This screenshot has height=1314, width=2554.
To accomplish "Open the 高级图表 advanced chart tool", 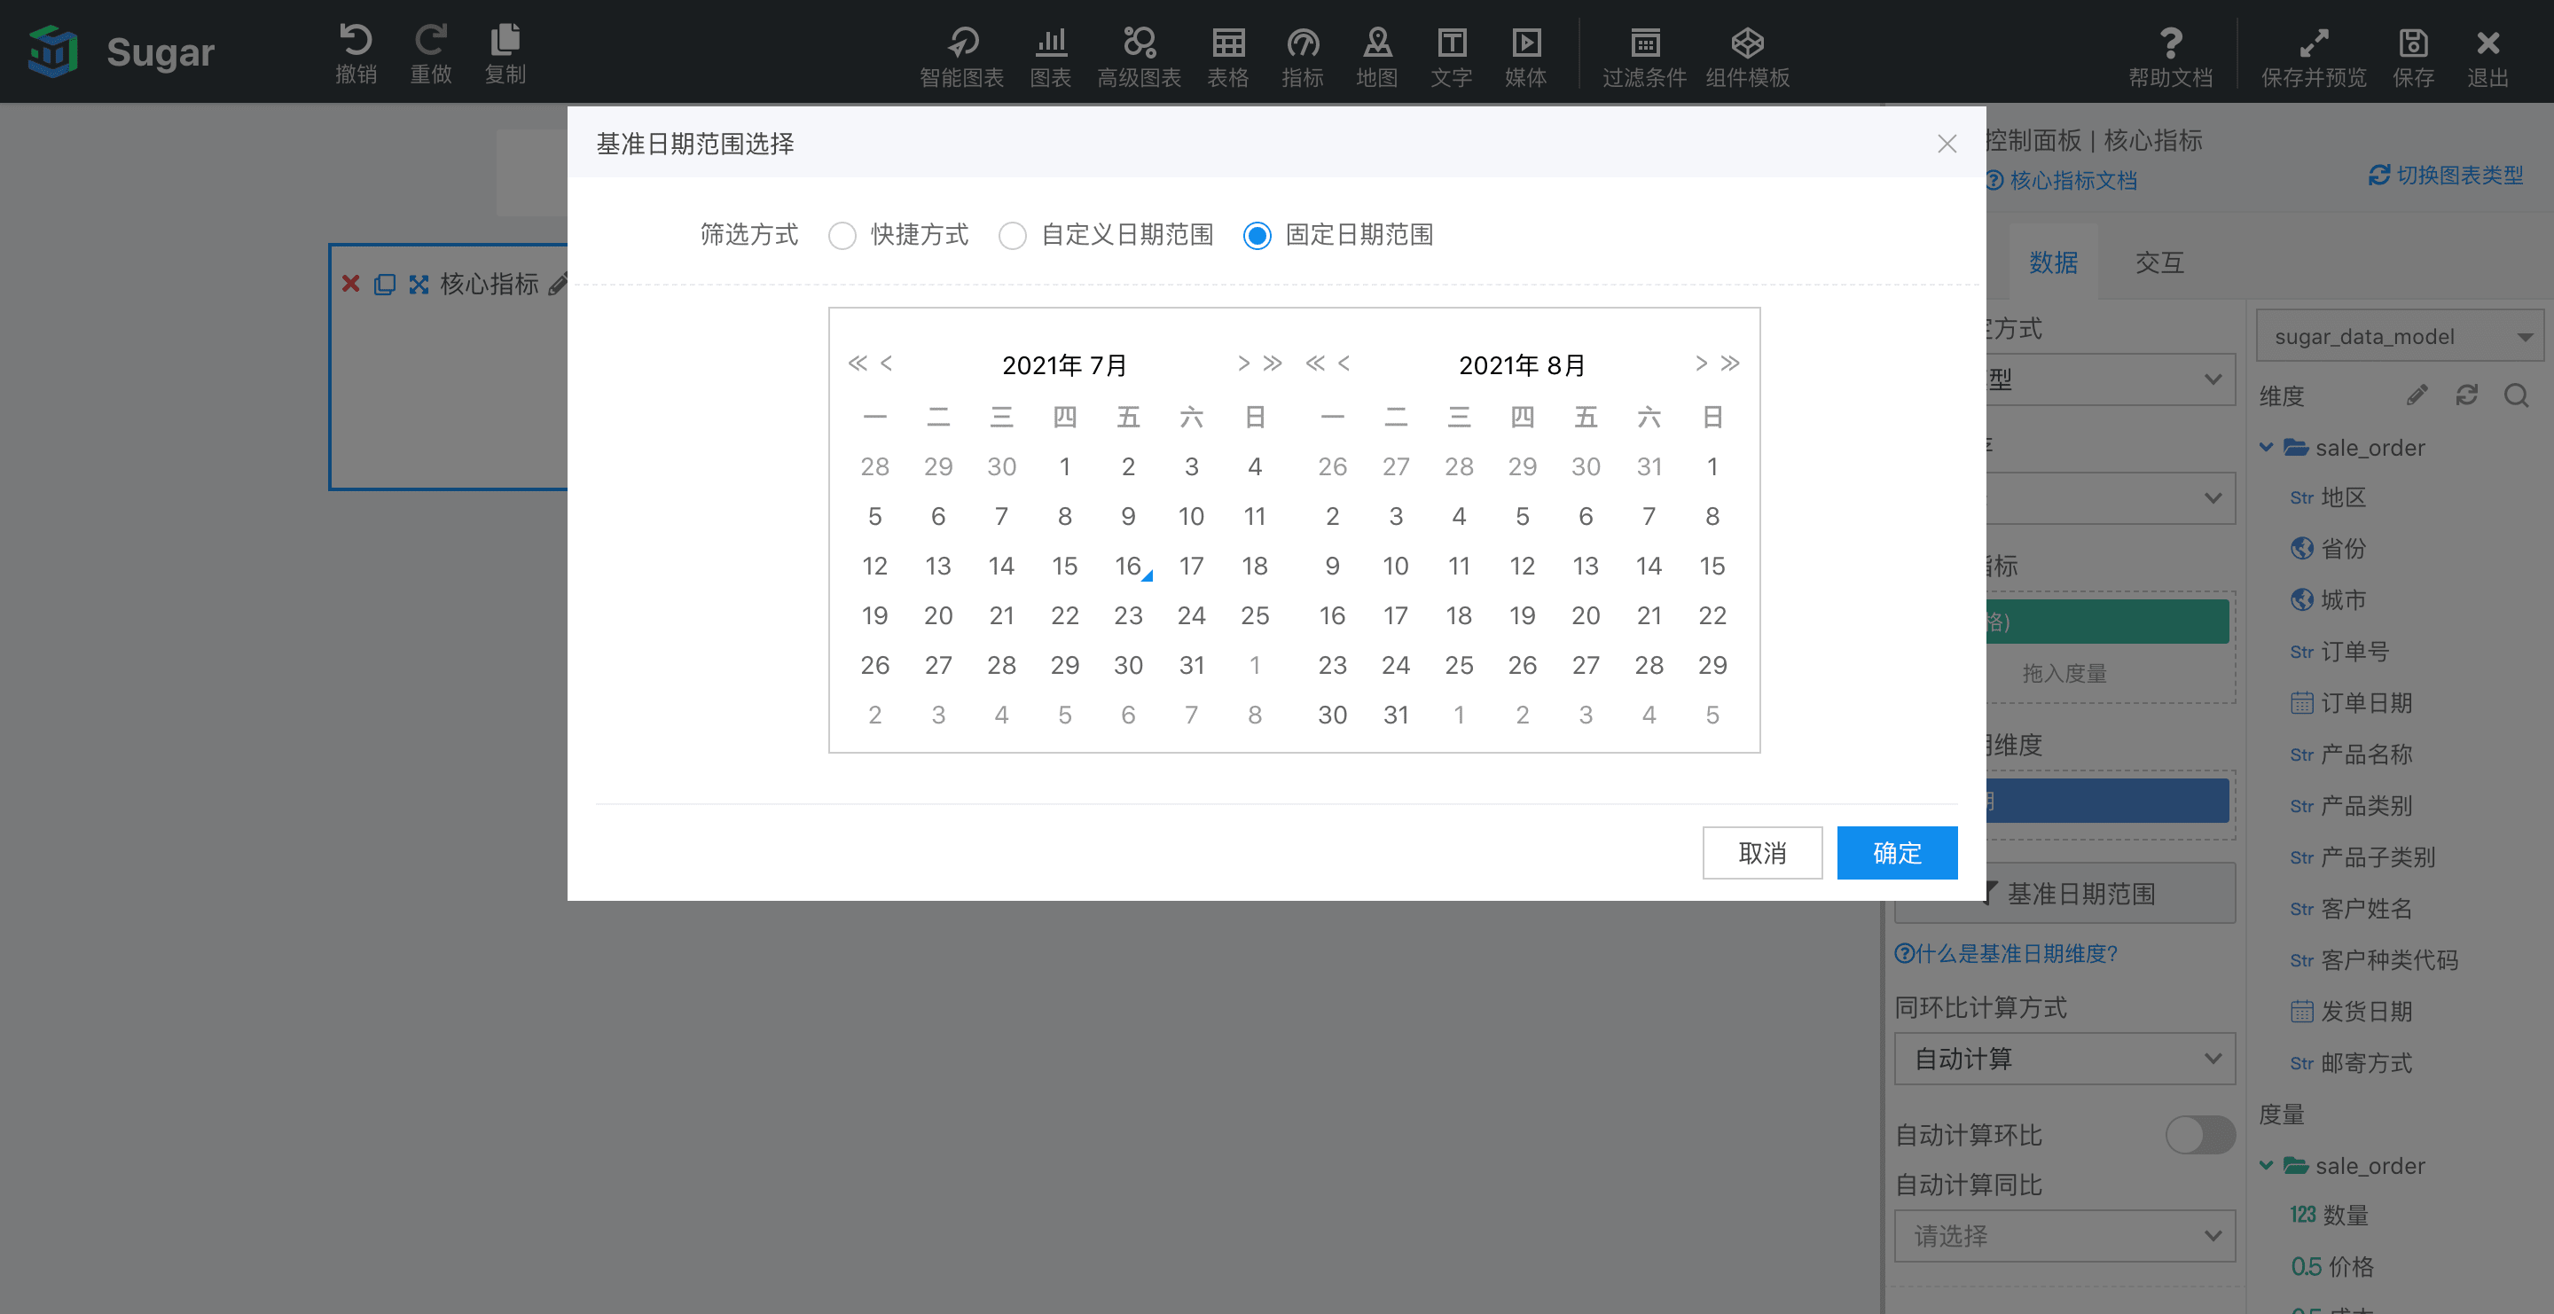I will pyautogui.click(x=1140, y=56).
